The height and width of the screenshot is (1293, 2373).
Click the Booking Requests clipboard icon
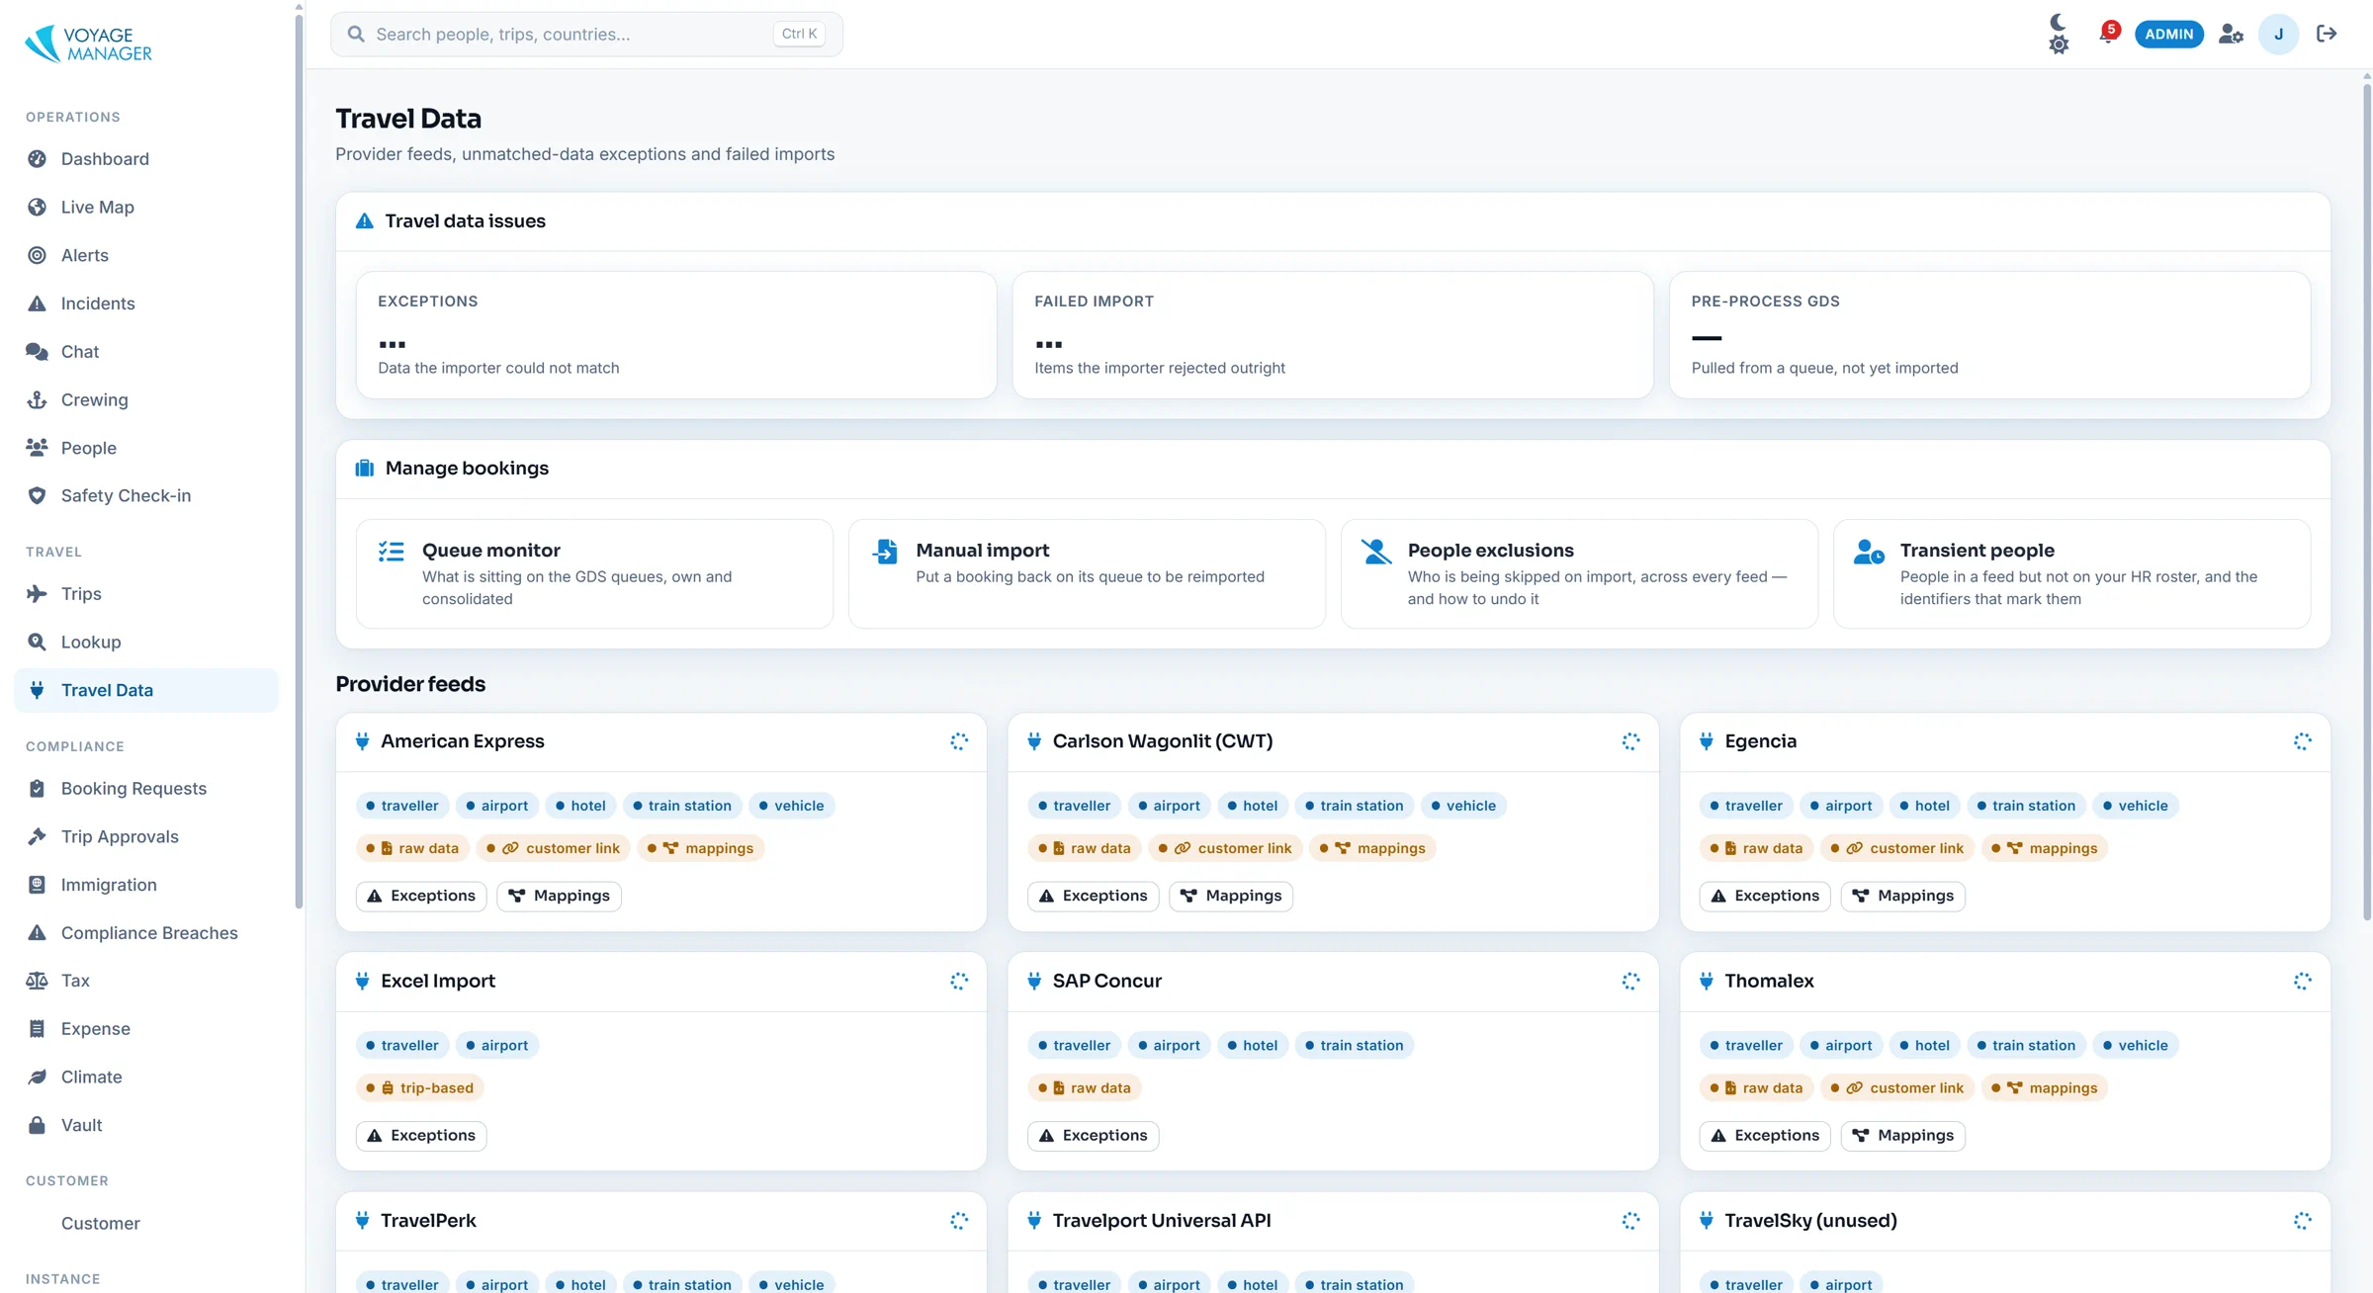(x=37, y=788)
